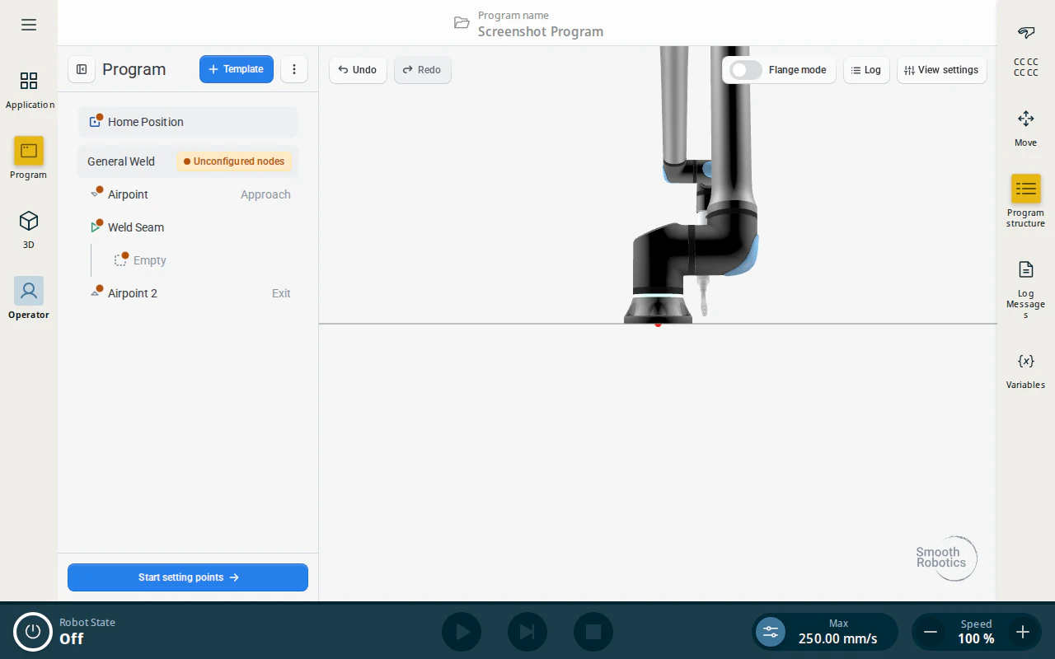Select the Airpoint 2 exit node
Screen dimensions: 1055x659
(x=188, y=293)
